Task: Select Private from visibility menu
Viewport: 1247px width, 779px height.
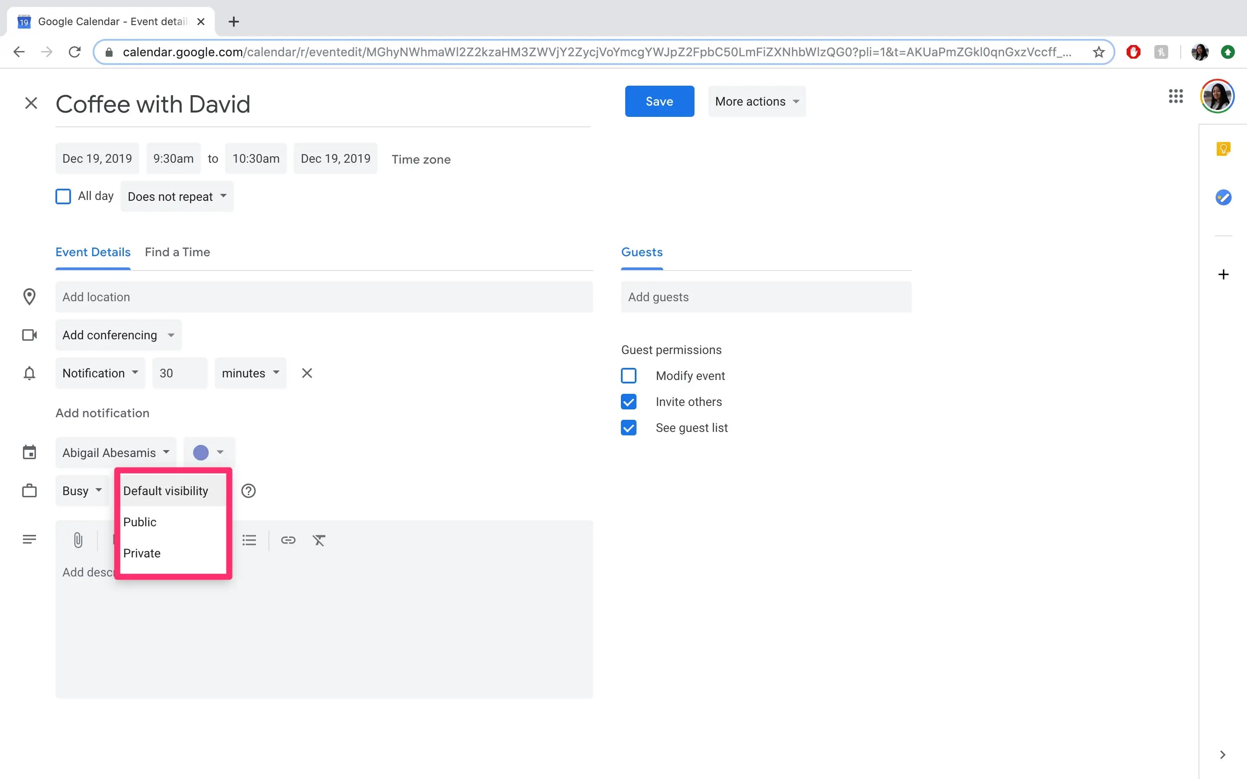Action: pos(142,553)
